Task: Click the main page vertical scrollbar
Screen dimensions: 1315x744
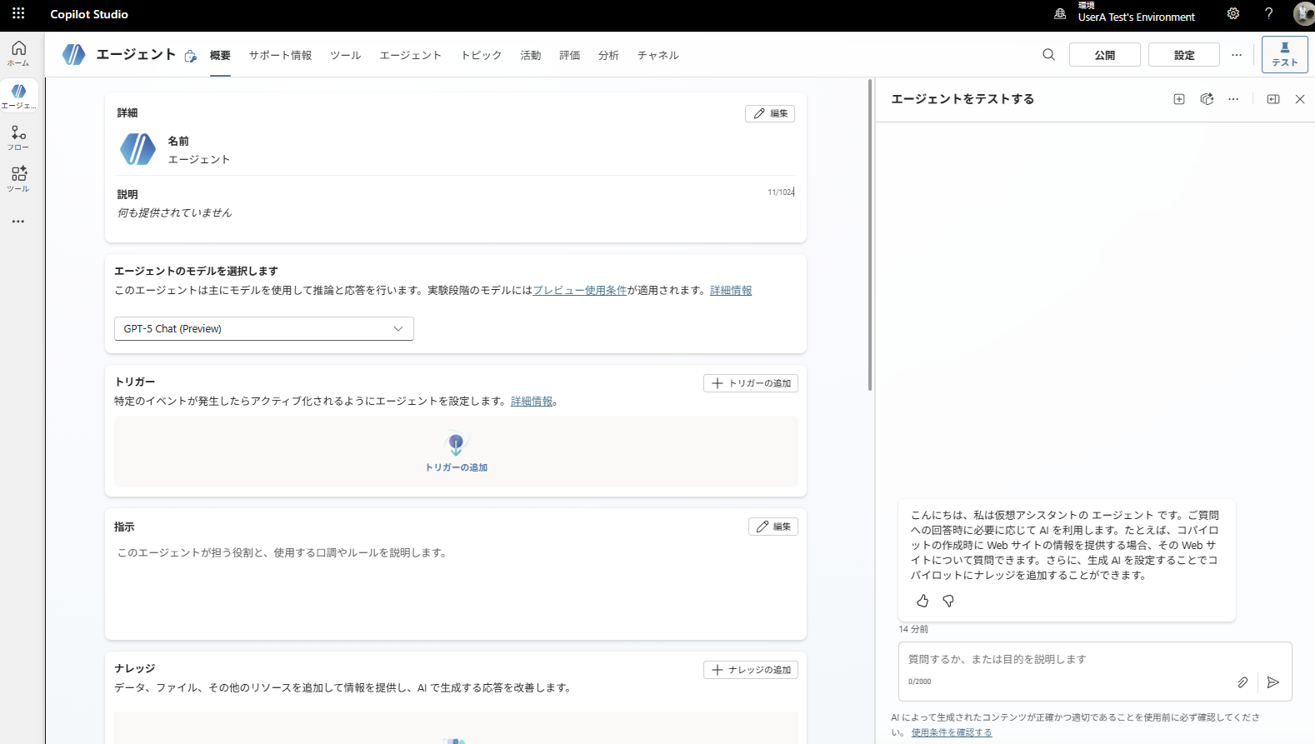Action: click(870, 235)
